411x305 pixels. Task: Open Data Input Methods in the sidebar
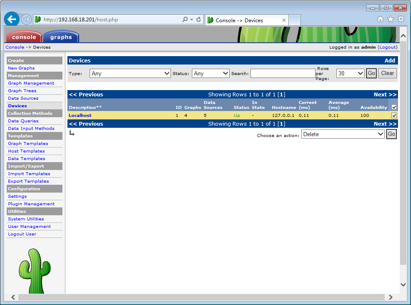pos(31,129)
